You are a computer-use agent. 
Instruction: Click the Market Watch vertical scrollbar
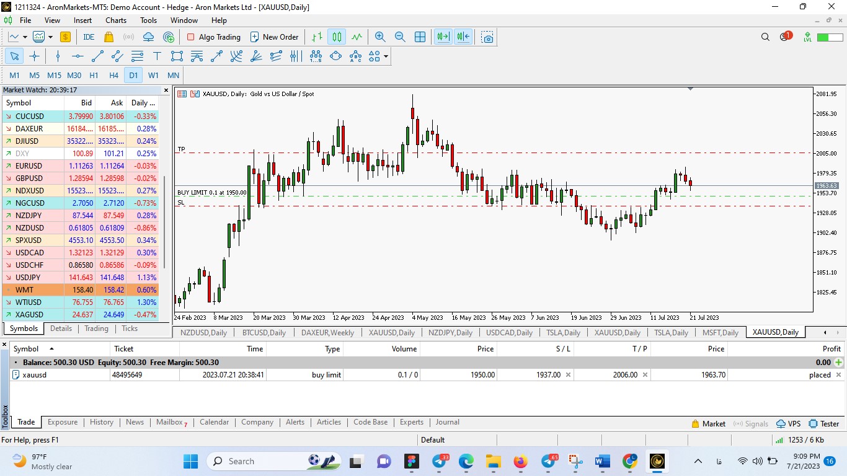pyautogui.click(x=164, y=223)
